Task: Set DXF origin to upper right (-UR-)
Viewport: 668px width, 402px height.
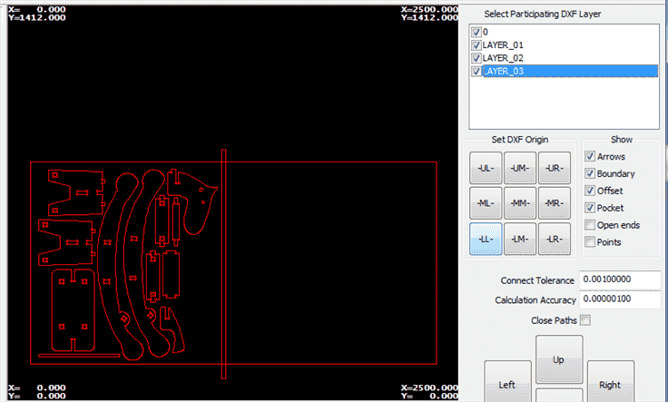Action: pyautogui.click(x=555, y=168)
